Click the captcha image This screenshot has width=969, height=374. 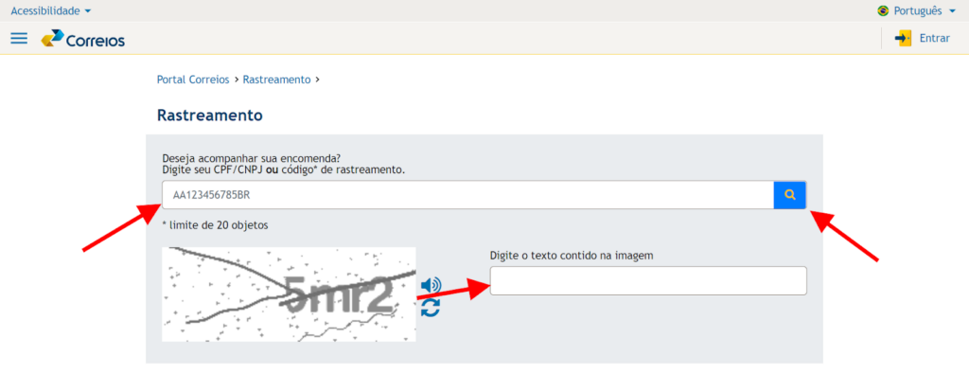[x=289, y=294]
